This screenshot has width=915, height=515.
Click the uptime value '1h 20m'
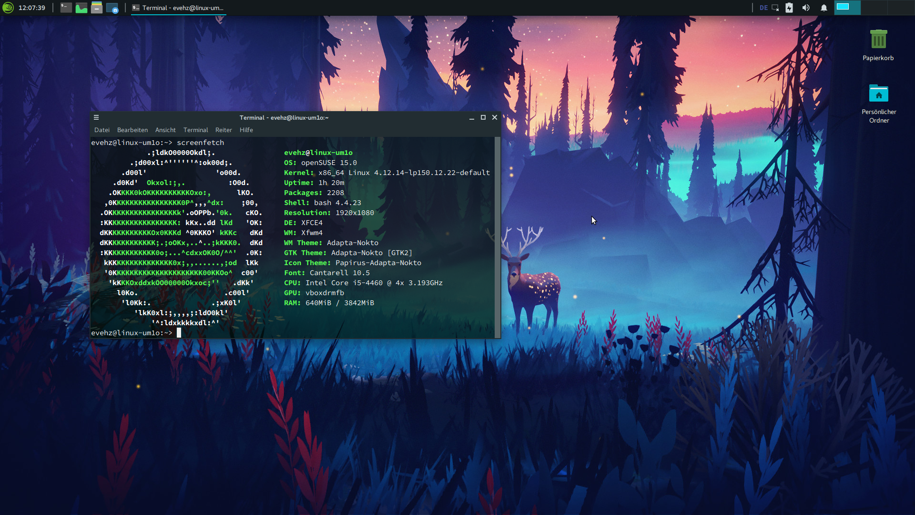(x=331, y=183)
